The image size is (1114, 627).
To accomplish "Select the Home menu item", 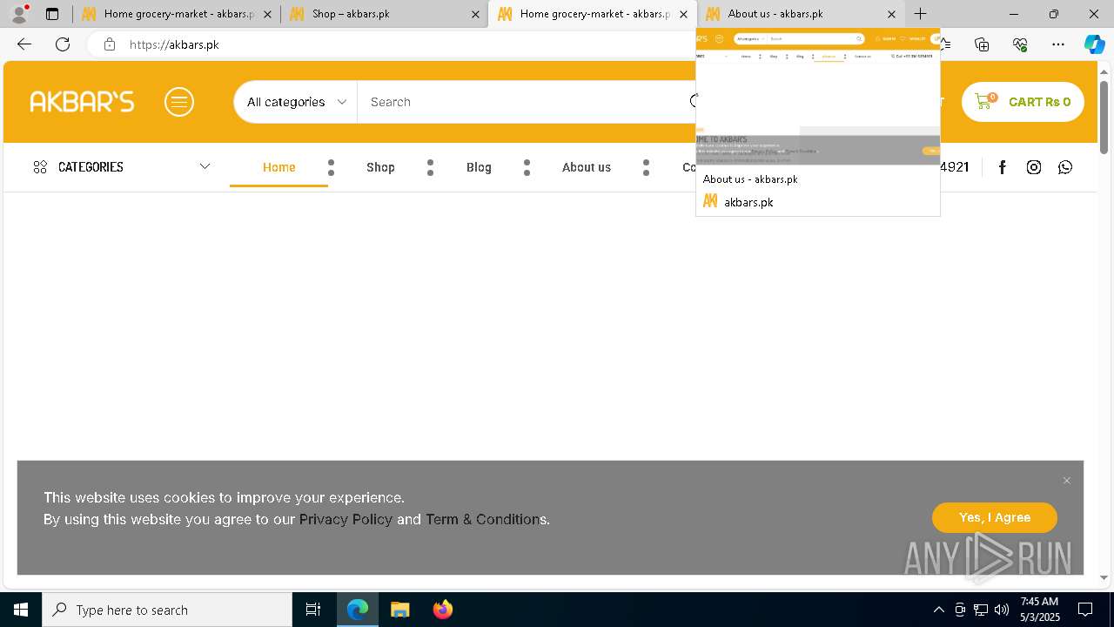I will click(279, 167).
